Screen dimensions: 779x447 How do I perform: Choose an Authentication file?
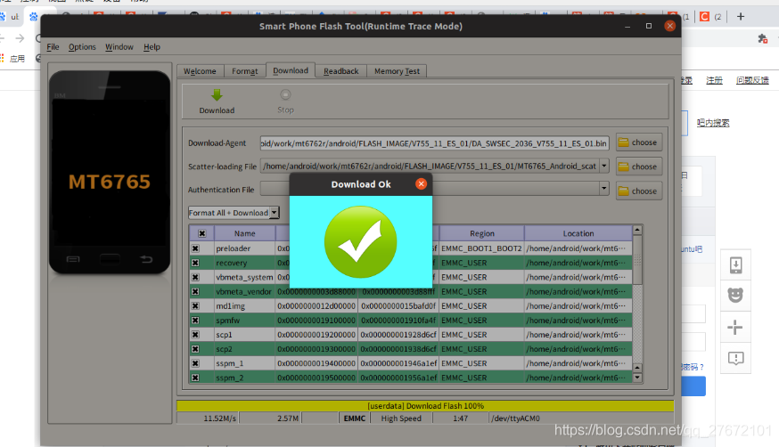click(x=639, y=191)
